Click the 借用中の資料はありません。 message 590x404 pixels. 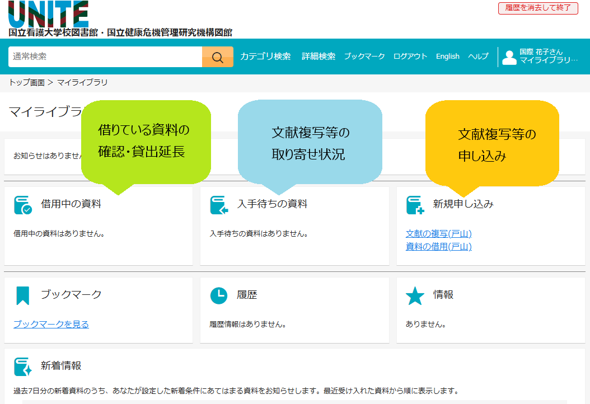(x=59, y=233)
